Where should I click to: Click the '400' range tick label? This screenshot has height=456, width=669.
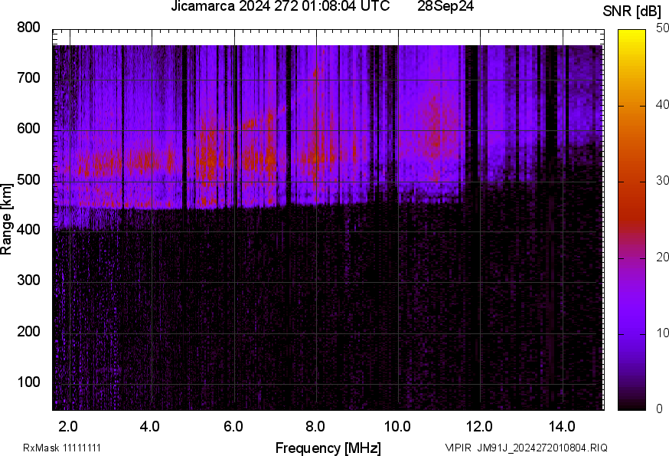pyautogui.click(x=28, y=231)
